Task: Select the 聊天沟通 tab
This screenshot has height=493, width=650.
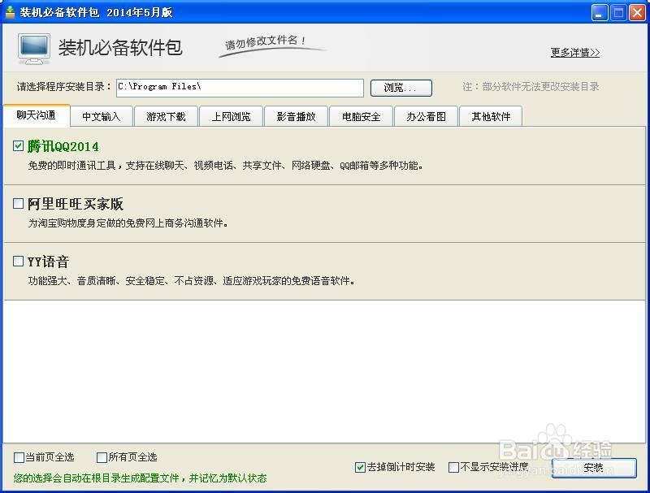Action: (x=37, y=115)
